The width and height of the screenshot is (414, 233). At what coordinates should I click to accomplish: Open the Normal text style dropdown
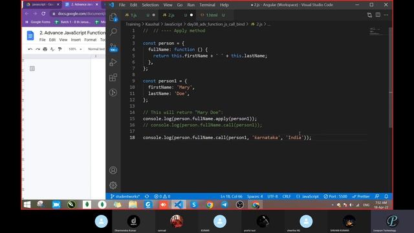click(96, 49)
